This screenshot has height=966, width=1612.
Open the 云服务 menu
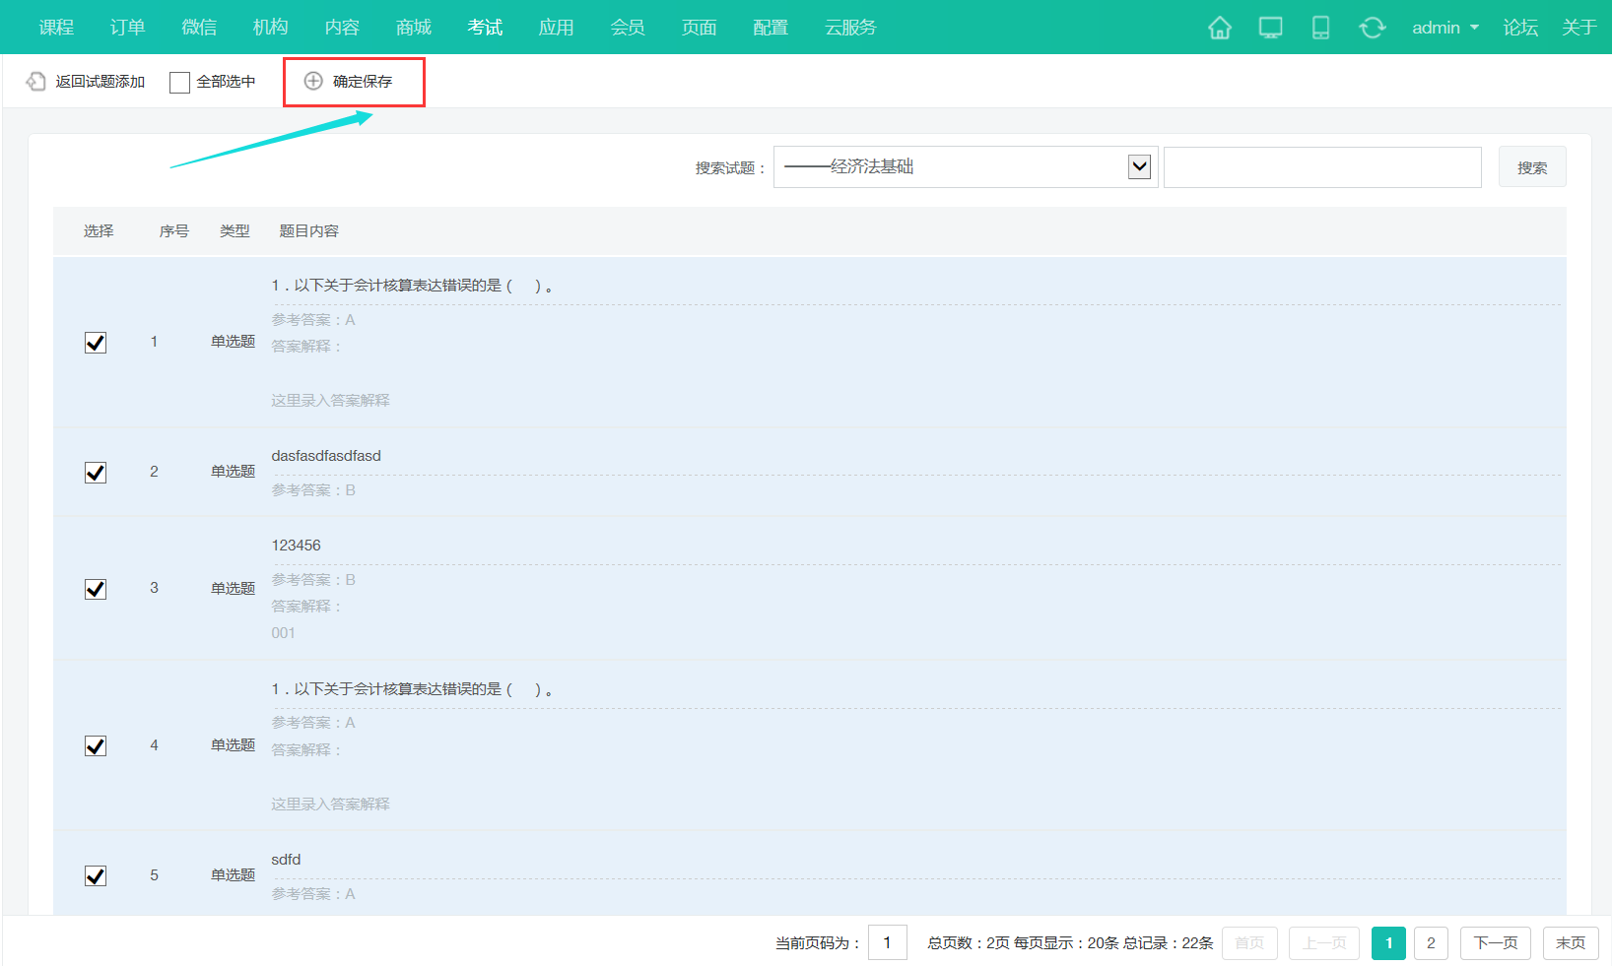(x=850, y=28)
